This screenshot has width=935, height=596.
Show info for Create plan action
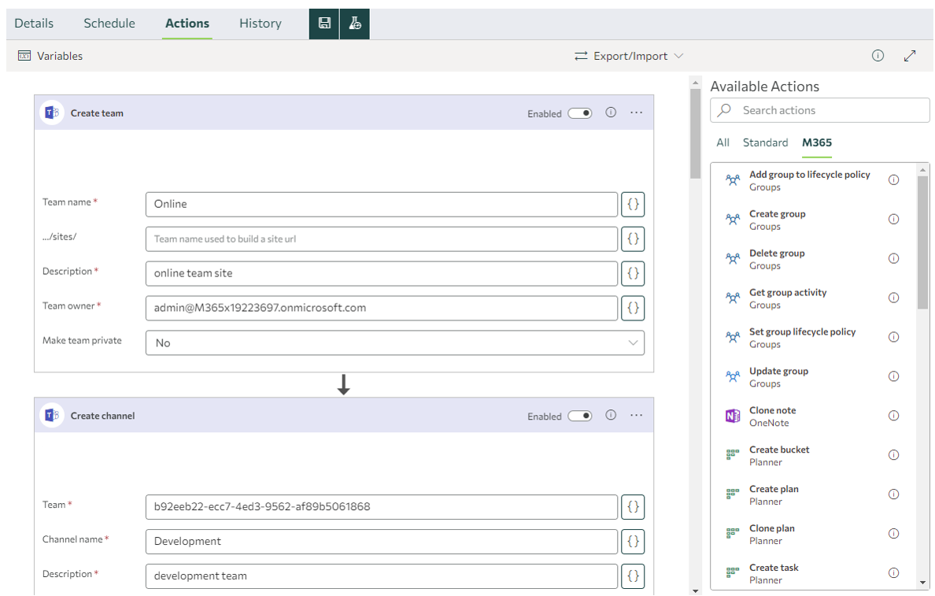(893, 494)
